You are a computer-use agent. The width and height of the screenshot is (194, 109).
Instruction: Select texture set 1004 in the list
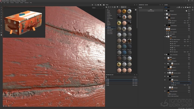pos(122,84)
